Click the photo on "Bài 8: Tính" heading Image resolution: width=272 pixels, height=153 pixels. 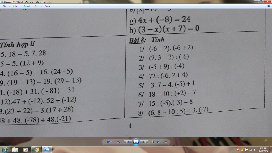pos(147,40)
